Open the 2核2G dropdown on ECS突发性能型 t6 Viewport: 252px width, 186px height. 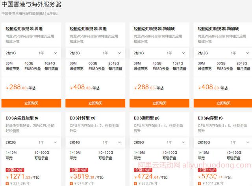coord(31,142)
